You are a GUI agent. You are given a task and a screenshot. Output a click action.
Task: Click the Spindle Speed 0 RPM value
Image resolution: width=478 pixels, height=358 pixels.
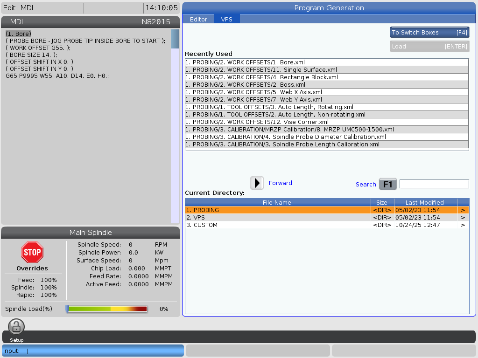(x=131, y=245)
